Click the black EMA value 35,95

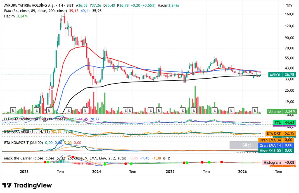[x=97, y=11]
